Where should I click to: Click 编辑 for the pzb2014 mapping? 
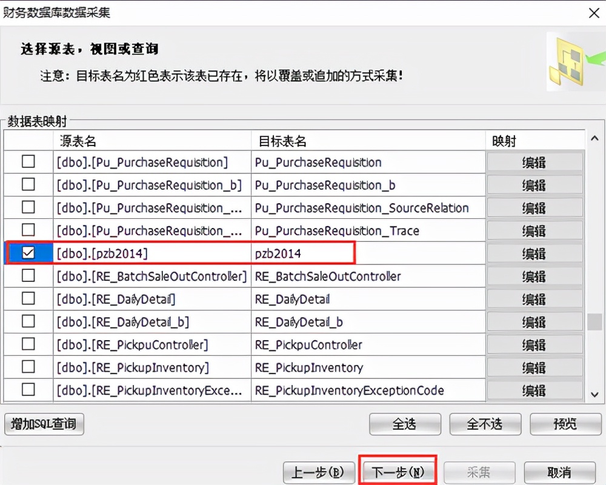click(534, 253)
